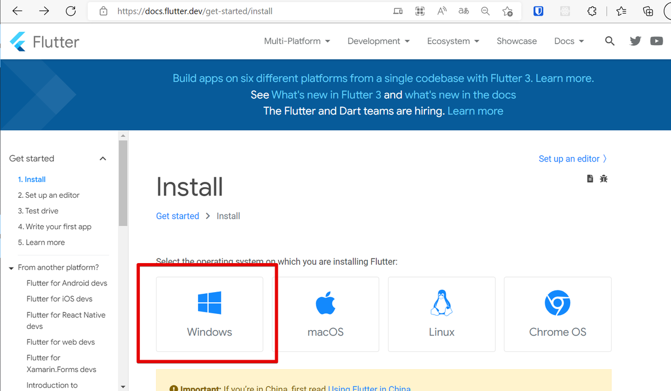Collapse the From another platform? section
The height and width of the screenshot is (391, 671).
click(x=11, y=268)
